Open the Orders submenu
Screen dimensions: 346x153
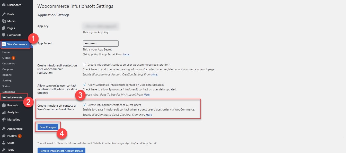(x=6, y=58)
